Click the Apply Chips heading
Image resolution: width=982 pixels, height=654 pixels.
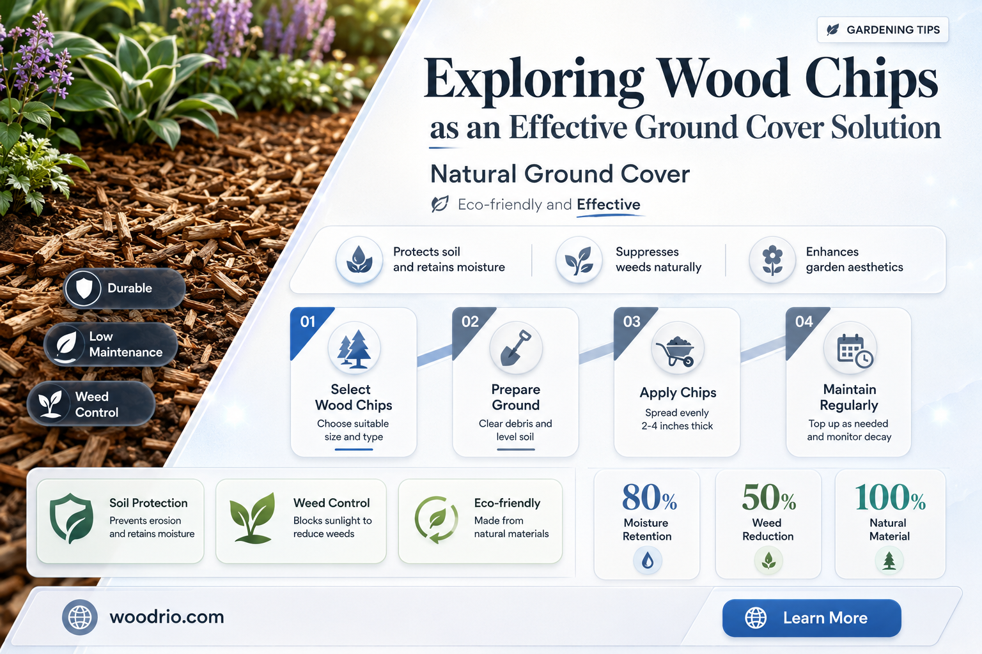678,393
